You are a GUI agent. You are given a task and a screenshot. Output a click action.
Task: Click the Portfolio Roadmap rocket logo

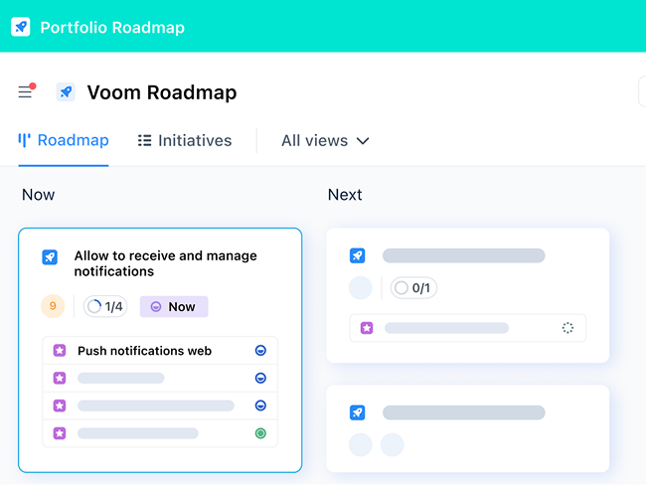point(20,27)
